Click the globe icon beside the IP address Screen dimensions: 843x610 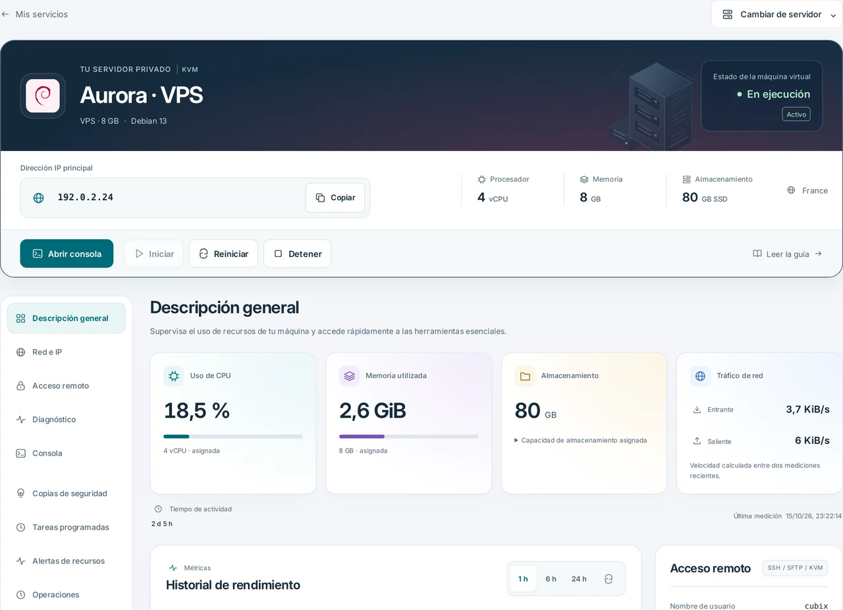point(39,198)
